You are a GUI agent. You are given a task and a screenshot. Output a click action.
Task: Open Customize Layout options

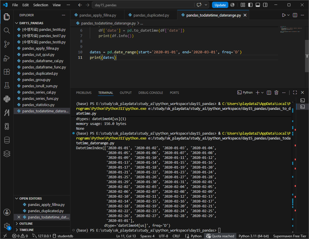pyautogui.click(x=243, y=5)
